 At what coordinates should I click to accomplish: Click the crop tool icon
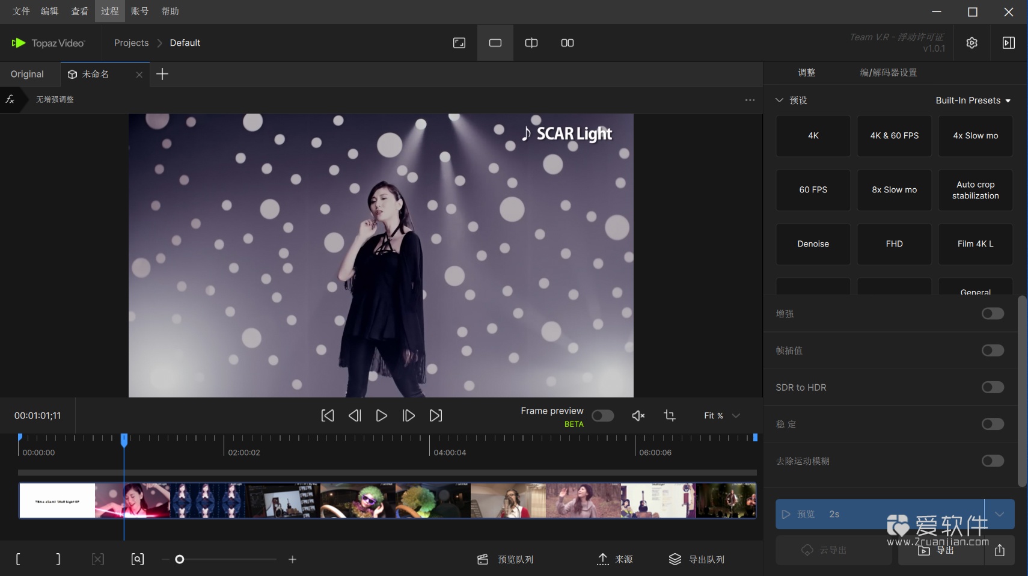coord(669,415)
